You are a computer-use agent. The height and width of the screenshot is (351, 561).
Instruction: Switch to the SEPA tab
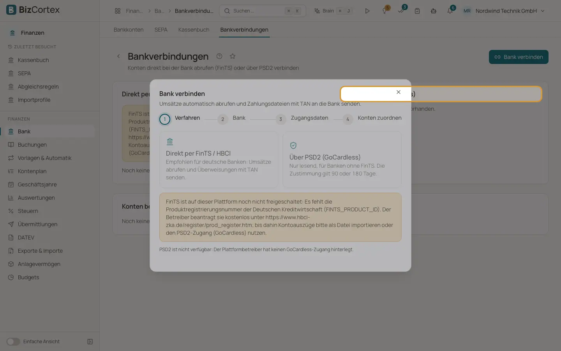pos(161,30)
